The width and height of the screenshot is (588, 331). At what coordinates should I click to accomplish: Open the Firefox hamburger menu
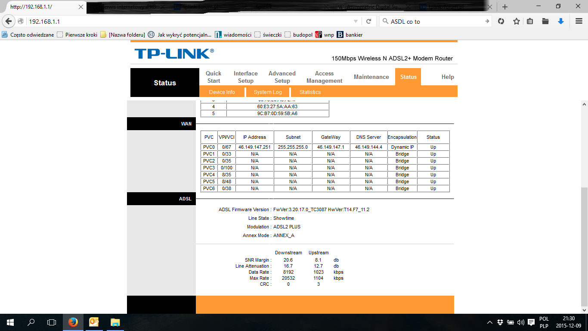579,21
